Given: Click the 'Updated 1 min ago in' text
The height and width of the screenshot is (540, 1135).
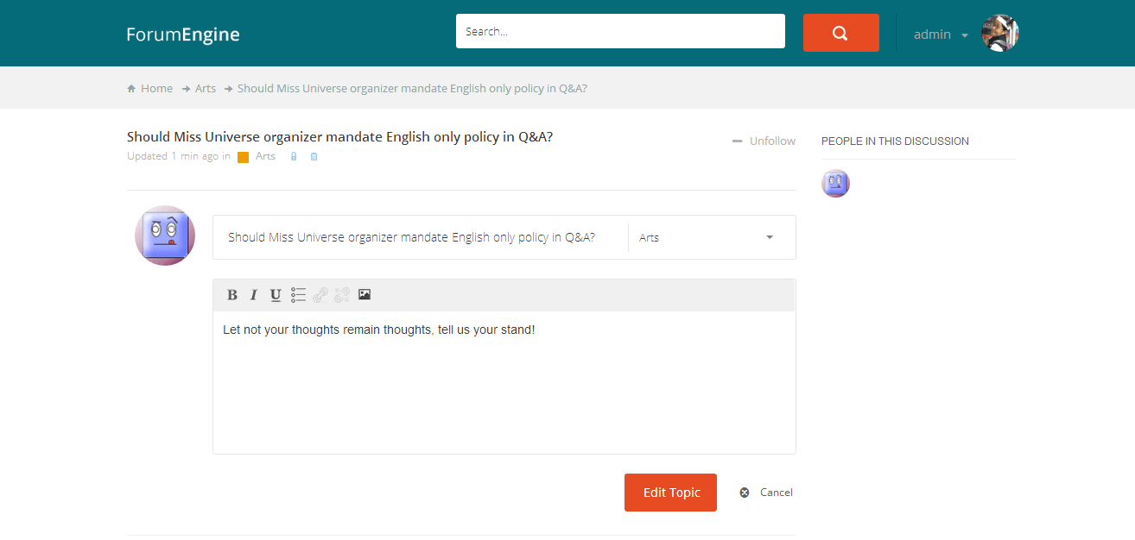Looking at the screenshot, I should tap(179, 156).
